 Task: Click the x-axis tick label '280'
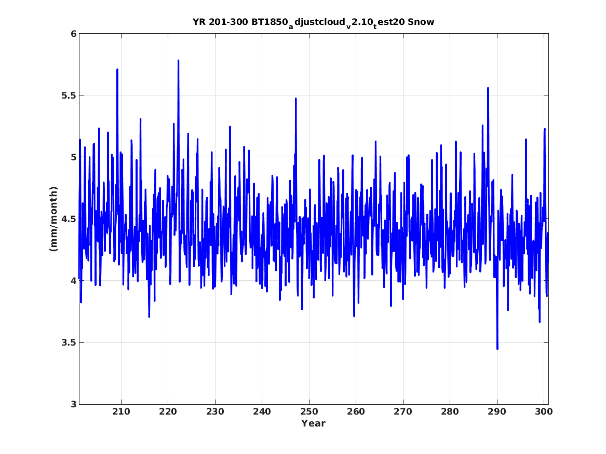450,412
